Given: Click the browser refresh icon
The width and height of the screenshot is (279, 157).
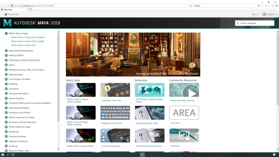Looking at the screenshot, I should pyautogui.click(x=191, y=5).
